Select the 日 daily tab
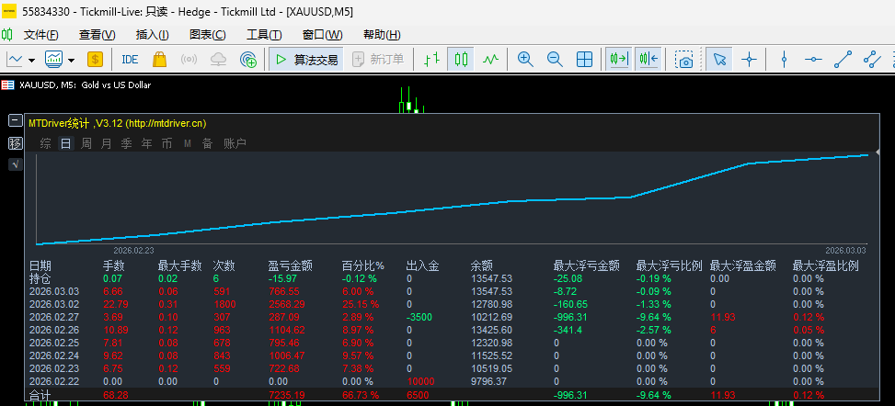 tap(65, 143)
